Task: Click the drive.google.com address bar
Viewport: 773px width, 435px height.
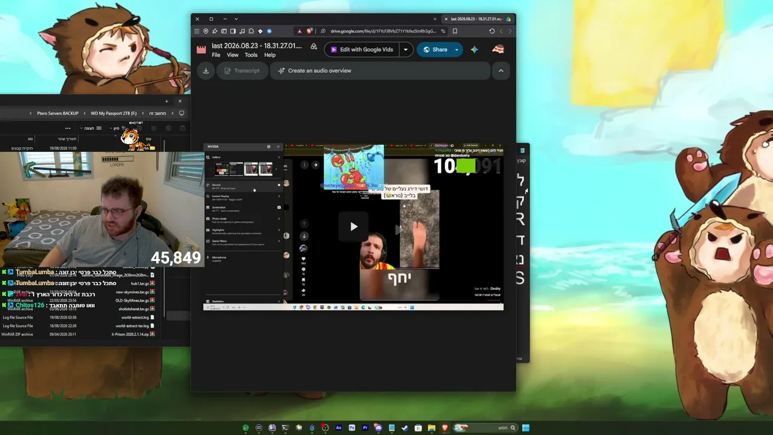Action: [x=383, y=31]
